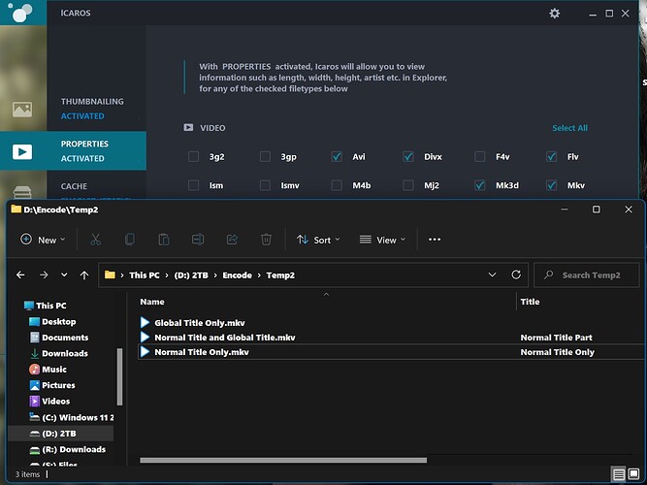This screenshot has width=647, height=485.
Task: Uncheck the Flv filetype
Action: click(x=552, y=157)
